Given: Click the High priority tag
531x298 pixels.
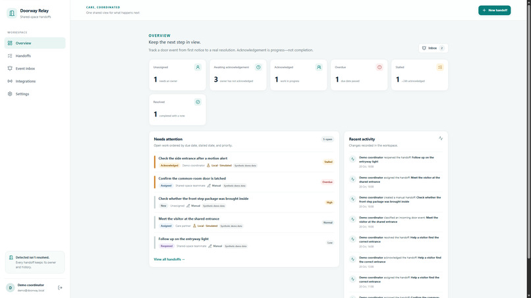Looking at the screenshot, I should coord(329,203).
